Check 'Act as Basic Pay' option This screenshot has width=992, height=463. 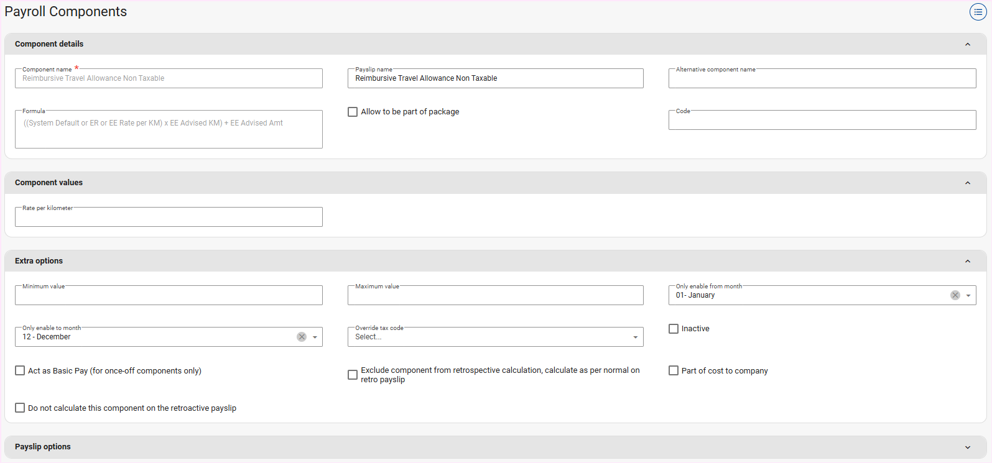tap(20, 370)
